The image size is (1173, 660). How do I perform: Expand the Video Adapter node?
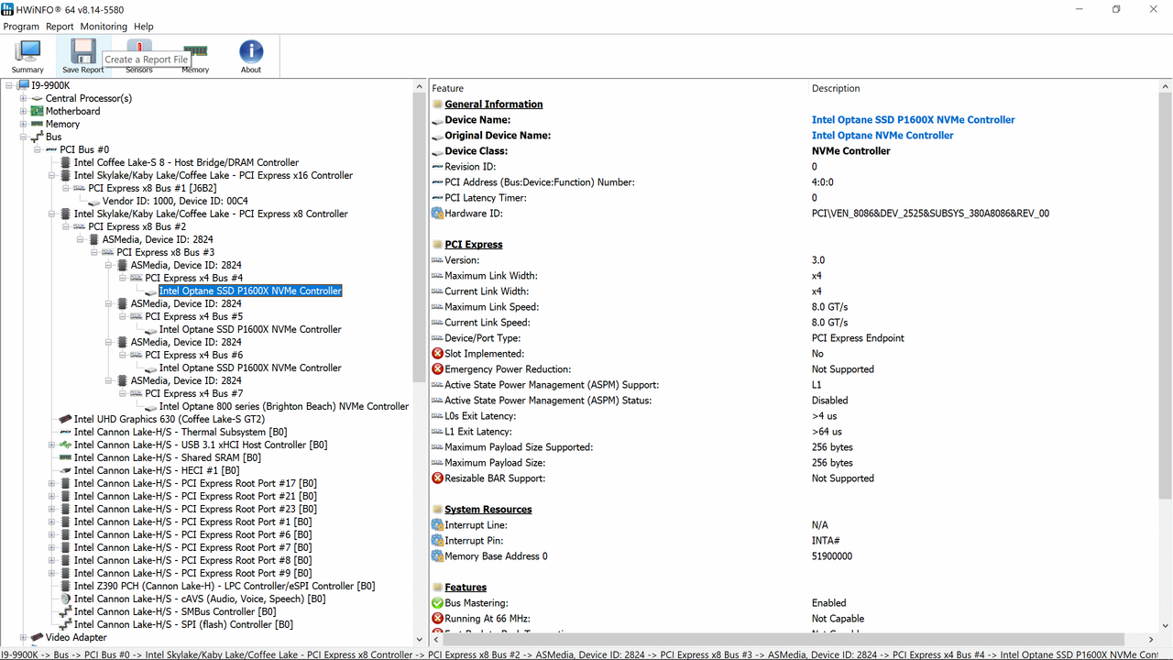point(23,637)
